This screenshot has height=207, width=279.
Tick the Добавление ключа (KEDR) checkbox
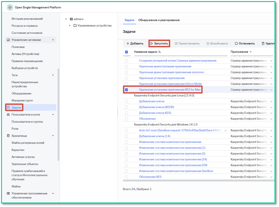coord(126,107)
